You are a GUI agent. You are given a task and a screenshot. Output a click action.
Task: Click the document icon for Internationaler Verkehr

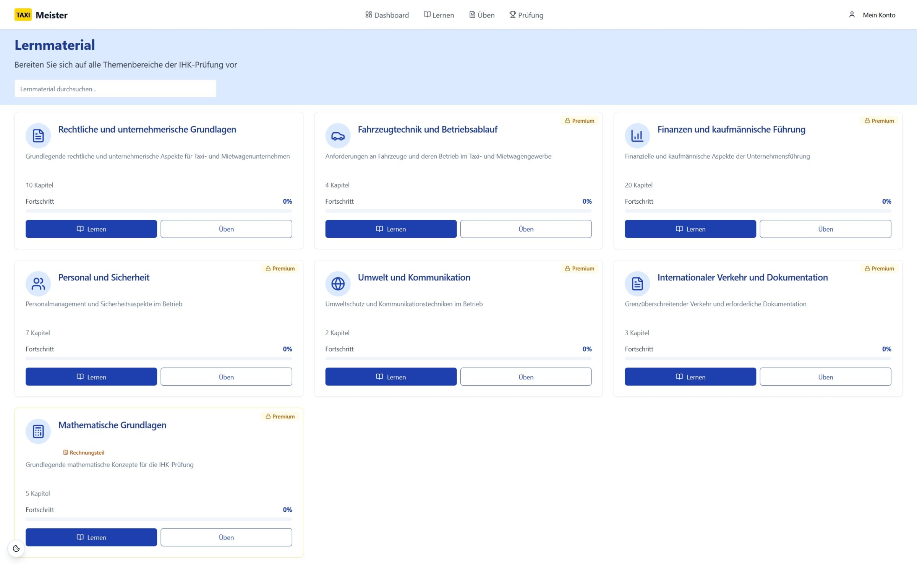pyautogui.click(x=637, y=284)
